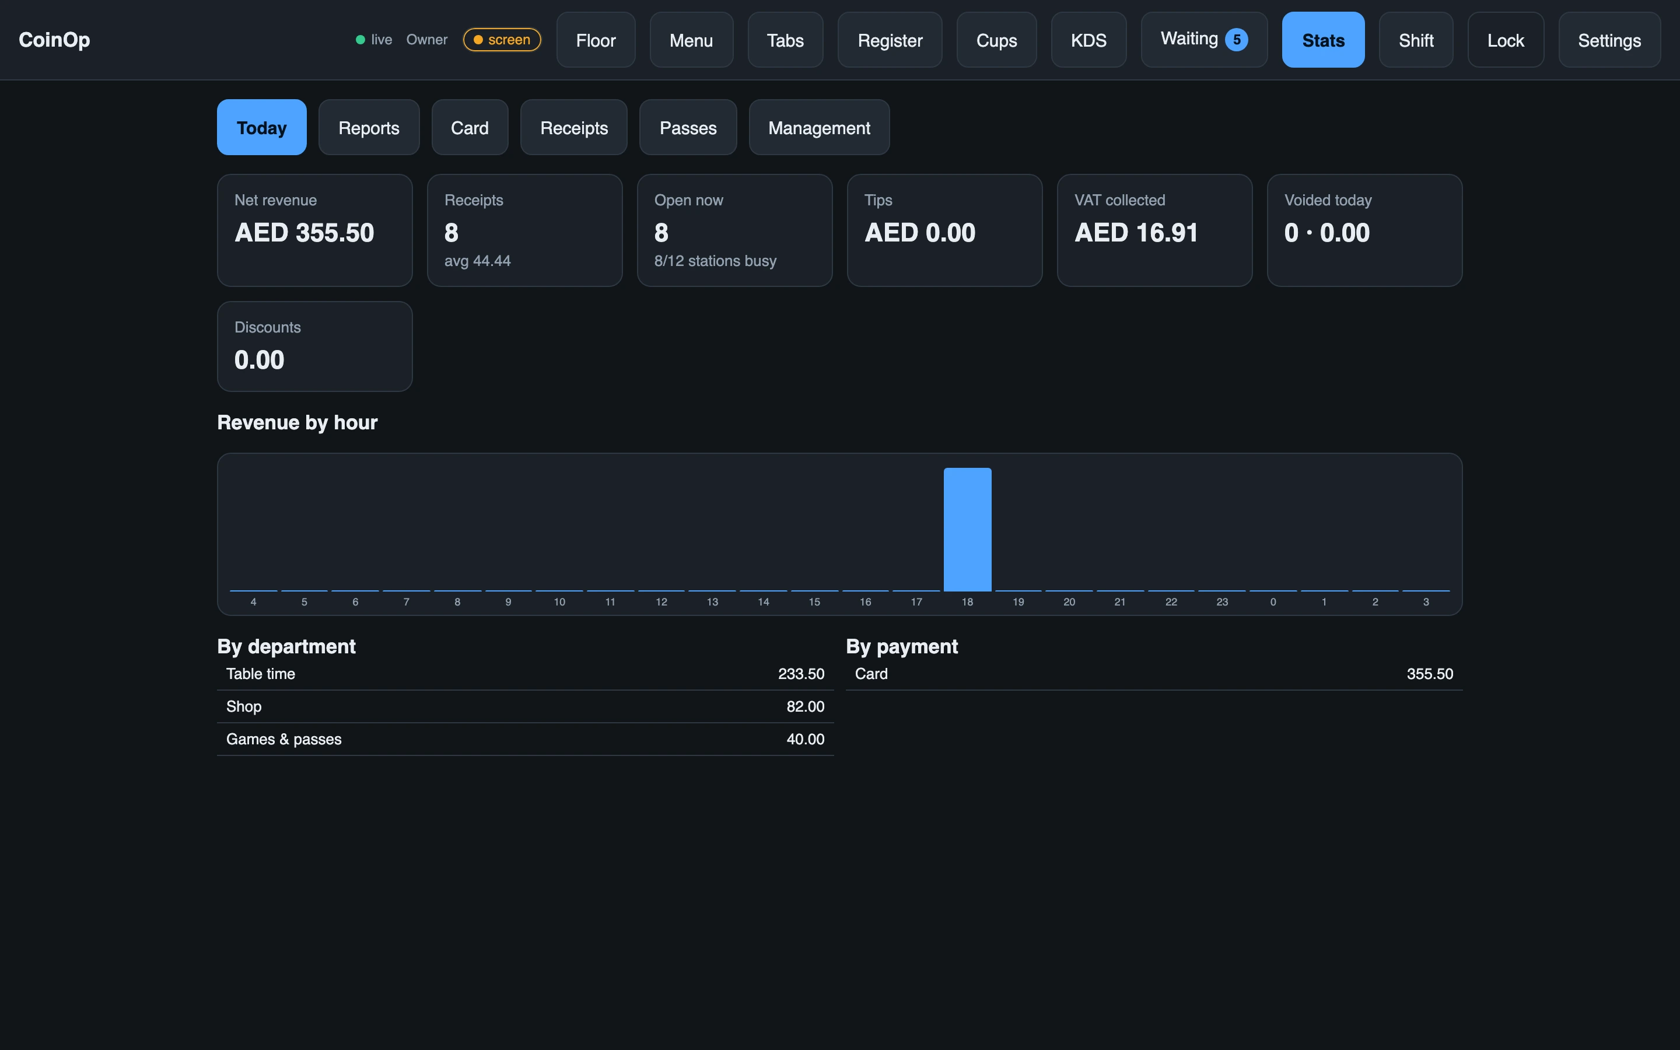1680x1050 pixels.
Task: Open the Shift page
Action: click(1416, 40)
